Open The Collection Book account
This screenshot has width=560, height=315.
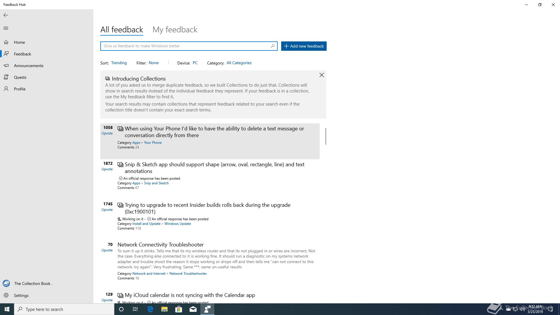tap(33, 283)
